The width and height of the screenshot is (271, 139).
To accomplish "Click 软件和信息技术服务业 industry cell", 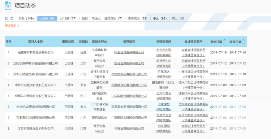I will (99, 74).
